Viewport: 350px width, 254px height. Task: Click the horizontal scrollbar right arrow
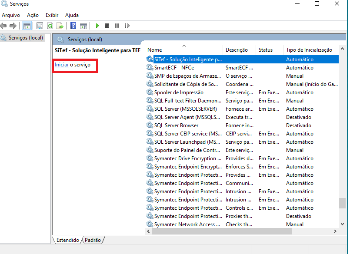[x=335, y=231]
